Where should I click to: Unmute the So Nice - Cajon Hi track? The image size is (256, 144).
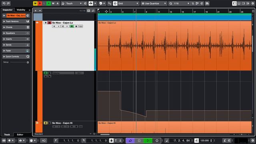46,123
